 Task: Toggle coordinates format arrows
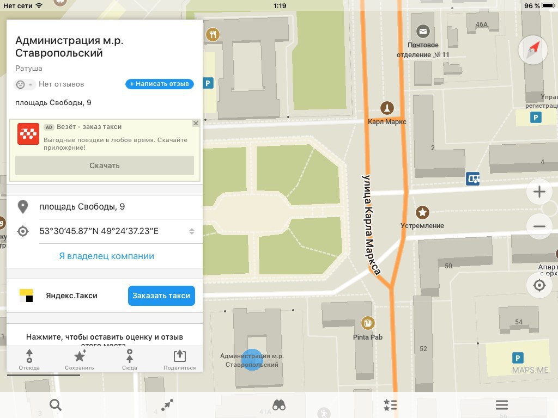pyautogui.click(x=191, y=231)
